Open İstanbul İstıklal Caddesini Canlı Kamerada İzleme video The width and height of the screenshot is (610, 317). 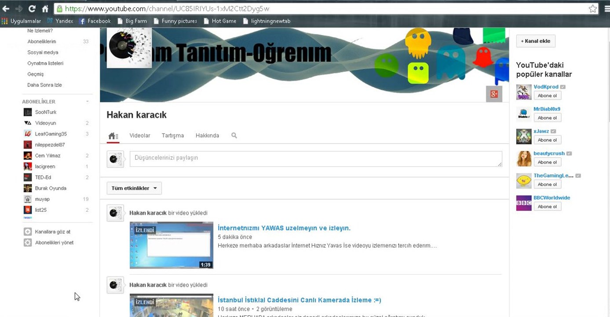[300, 300]
